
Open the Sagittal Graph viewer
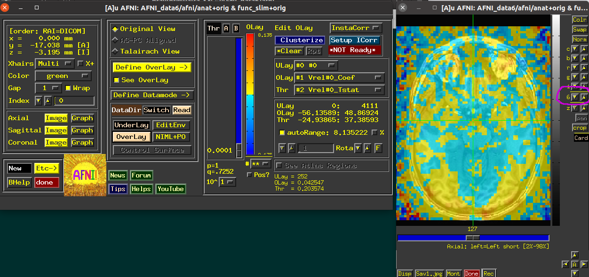click(x=82, y=131)
